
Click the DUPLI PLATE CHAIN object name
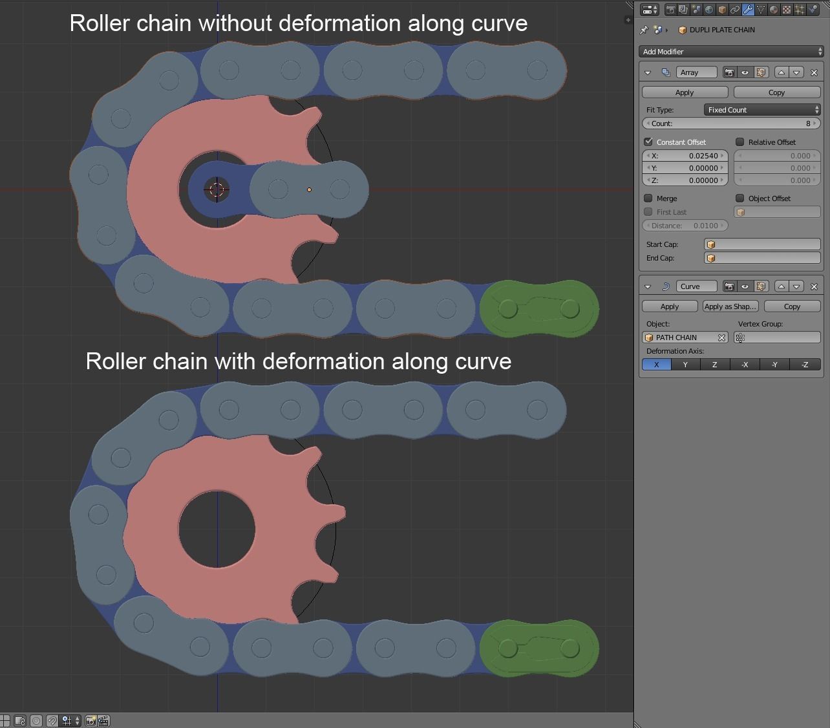click(722, 30)
